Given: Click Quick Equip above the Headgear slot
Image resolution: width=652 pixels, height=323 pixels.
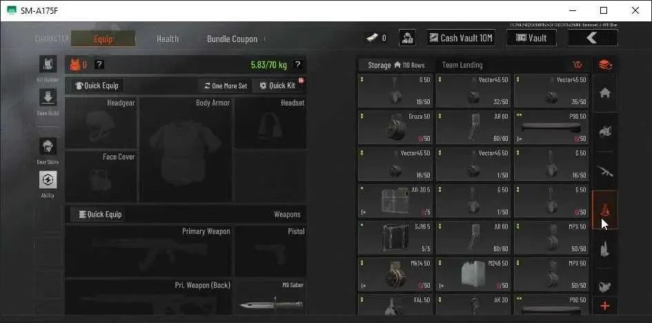Looking at the screenshot, I should click(x=97, y=86).
